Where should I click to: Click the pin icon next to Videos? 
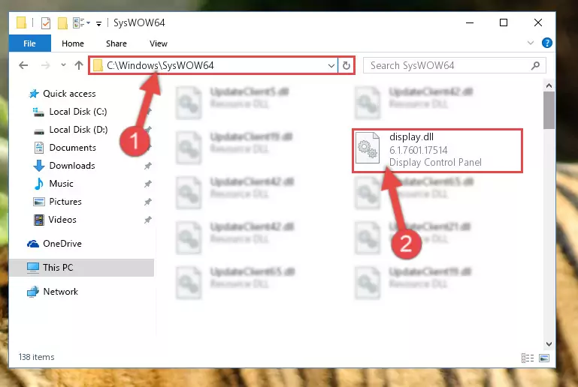[x=147, y=220]
